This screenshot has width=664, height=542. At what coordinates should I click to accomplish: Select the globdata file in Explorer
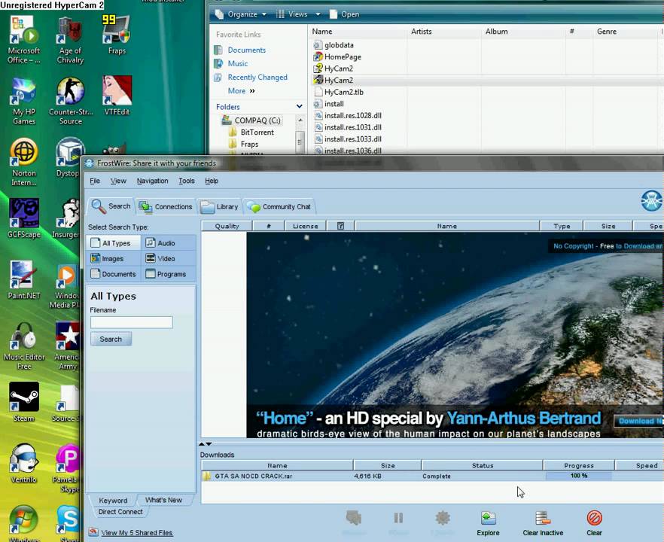334,45
